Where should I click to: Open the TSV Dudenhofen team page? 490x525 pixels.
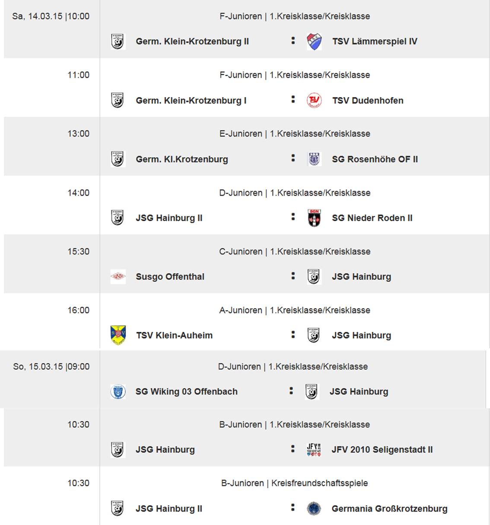368,100
